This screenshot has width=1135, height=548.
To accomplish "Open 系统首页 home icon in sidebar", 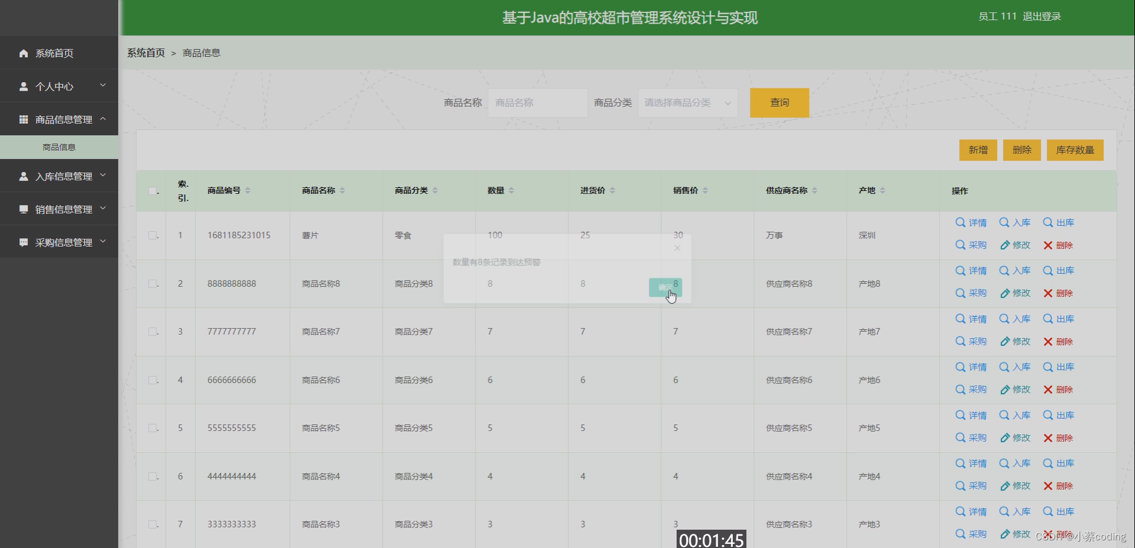I will coord(24,53).
